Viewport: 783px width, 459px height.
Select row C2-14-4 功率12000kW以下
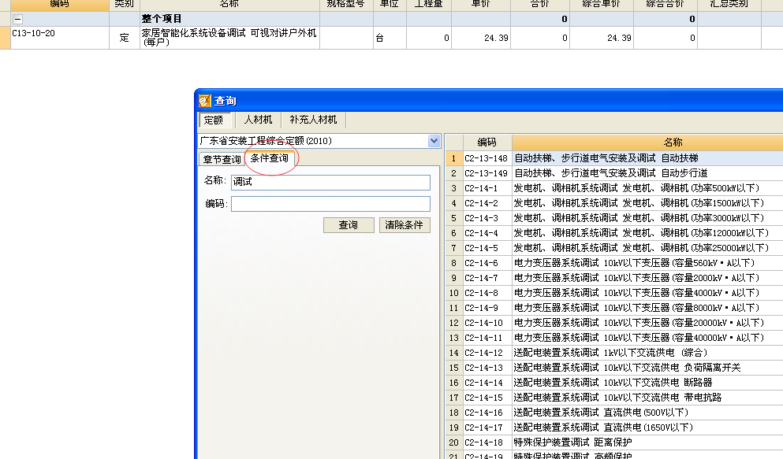[614, 233]
